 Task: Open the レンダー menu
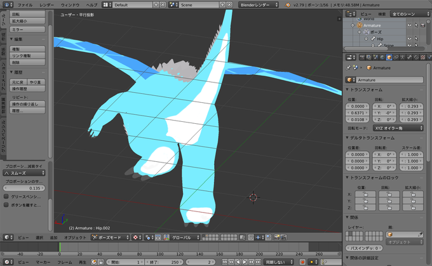[46, 4]
